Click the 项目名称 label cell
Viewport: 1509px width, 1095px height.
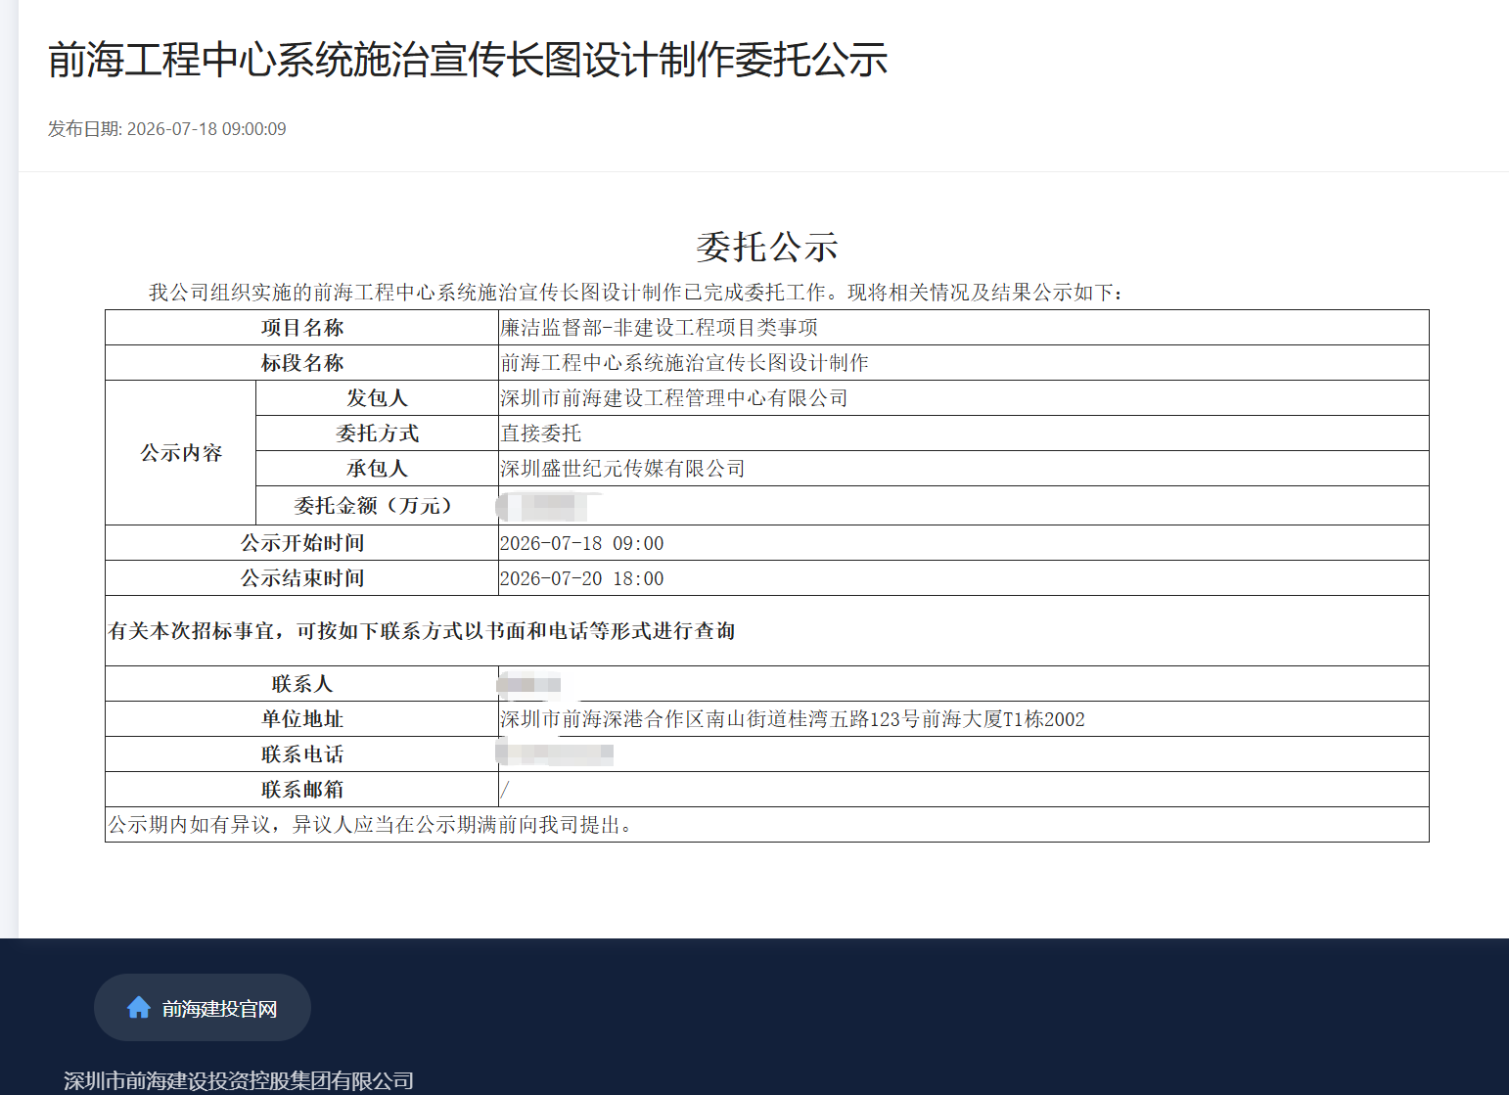click(x=302, y=328)
